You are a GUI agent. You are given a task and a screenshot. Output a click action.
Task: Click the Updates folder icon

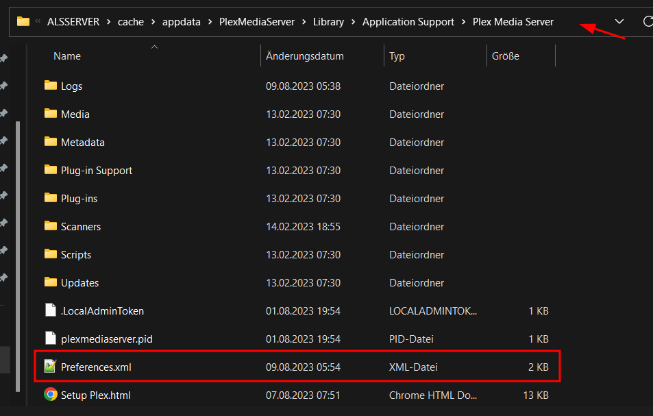51,282
